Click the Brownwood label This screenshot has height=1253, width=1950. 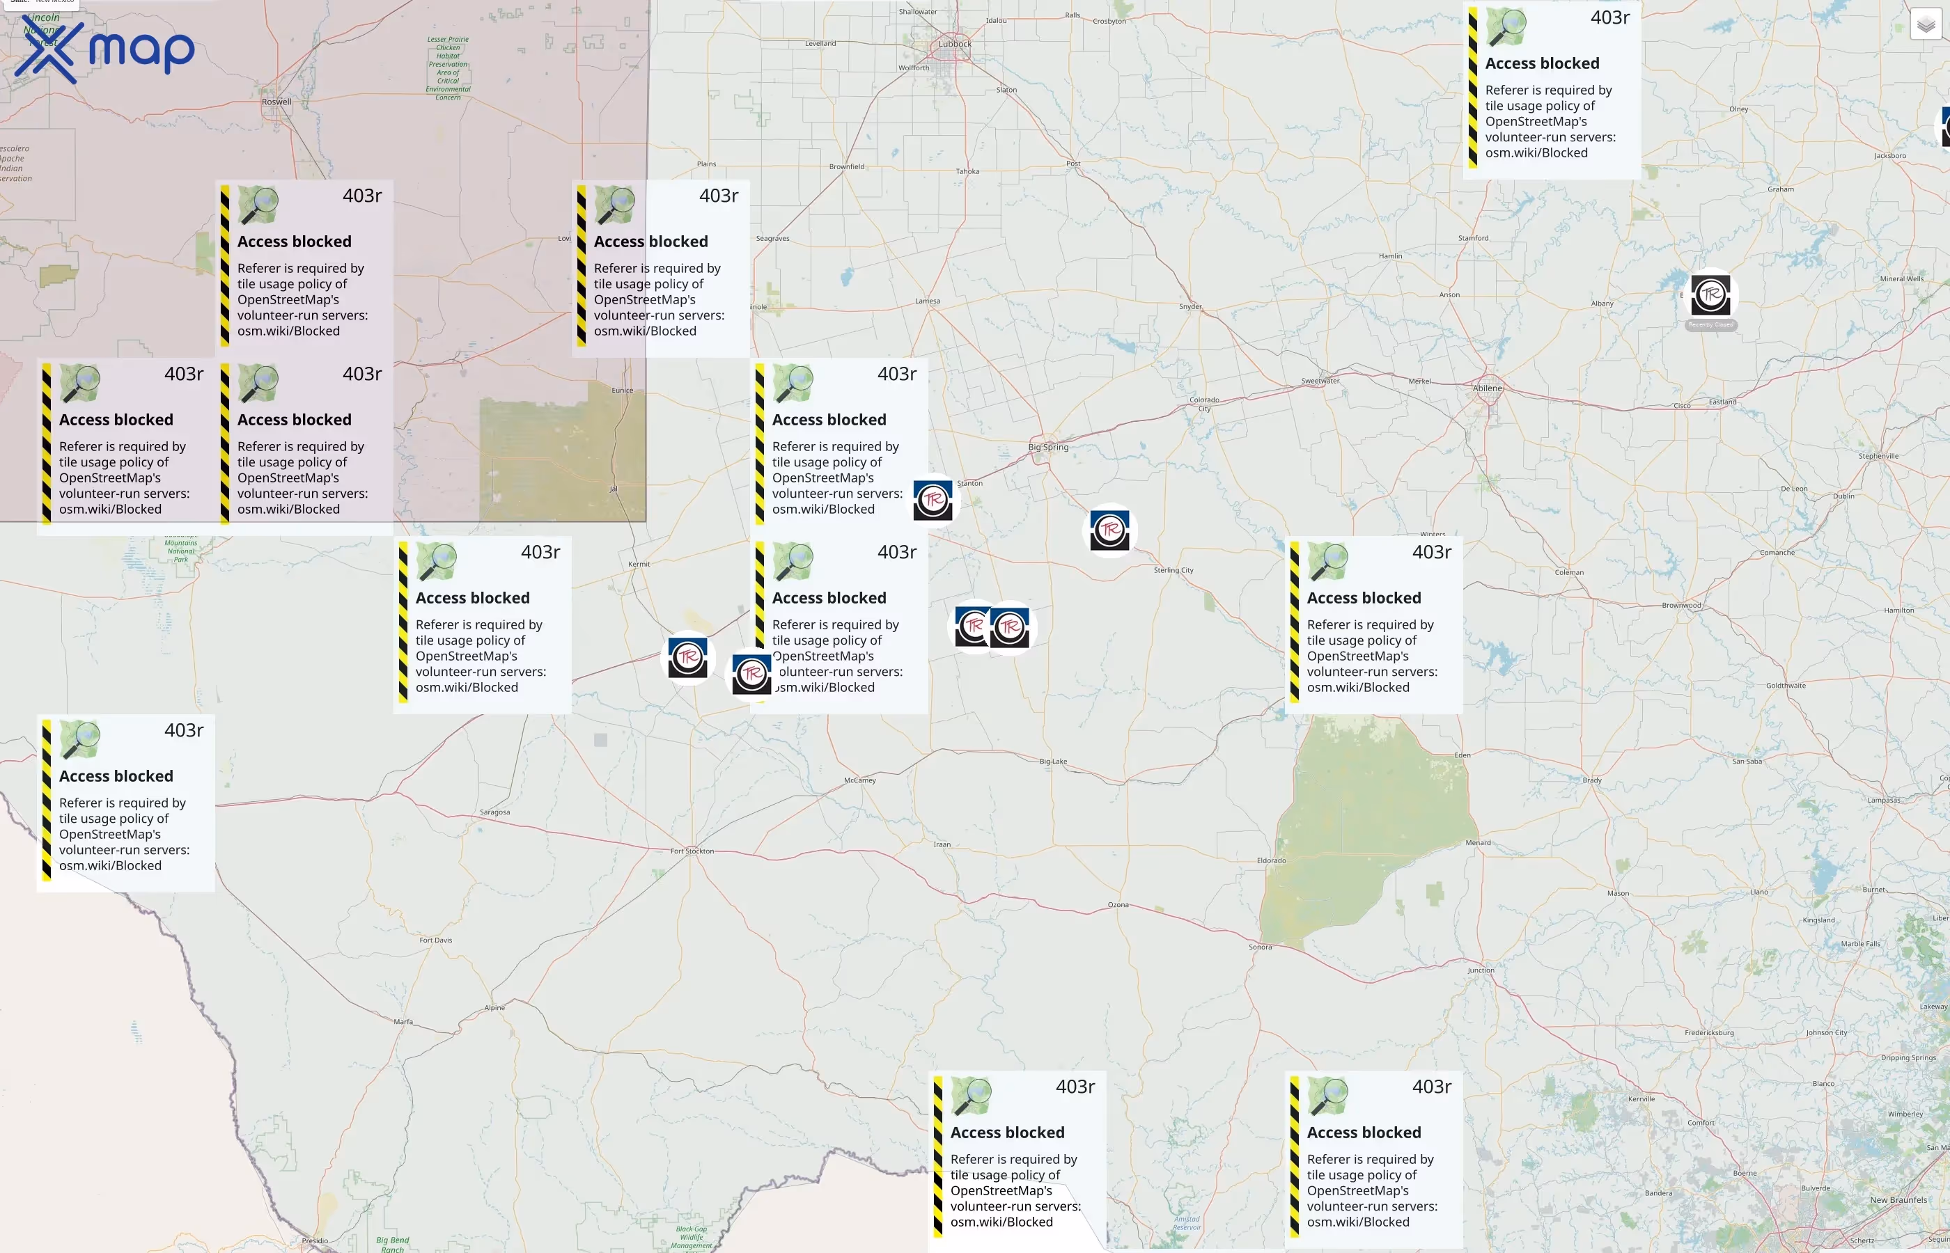pyautogui.click(x=1680, y=604)
